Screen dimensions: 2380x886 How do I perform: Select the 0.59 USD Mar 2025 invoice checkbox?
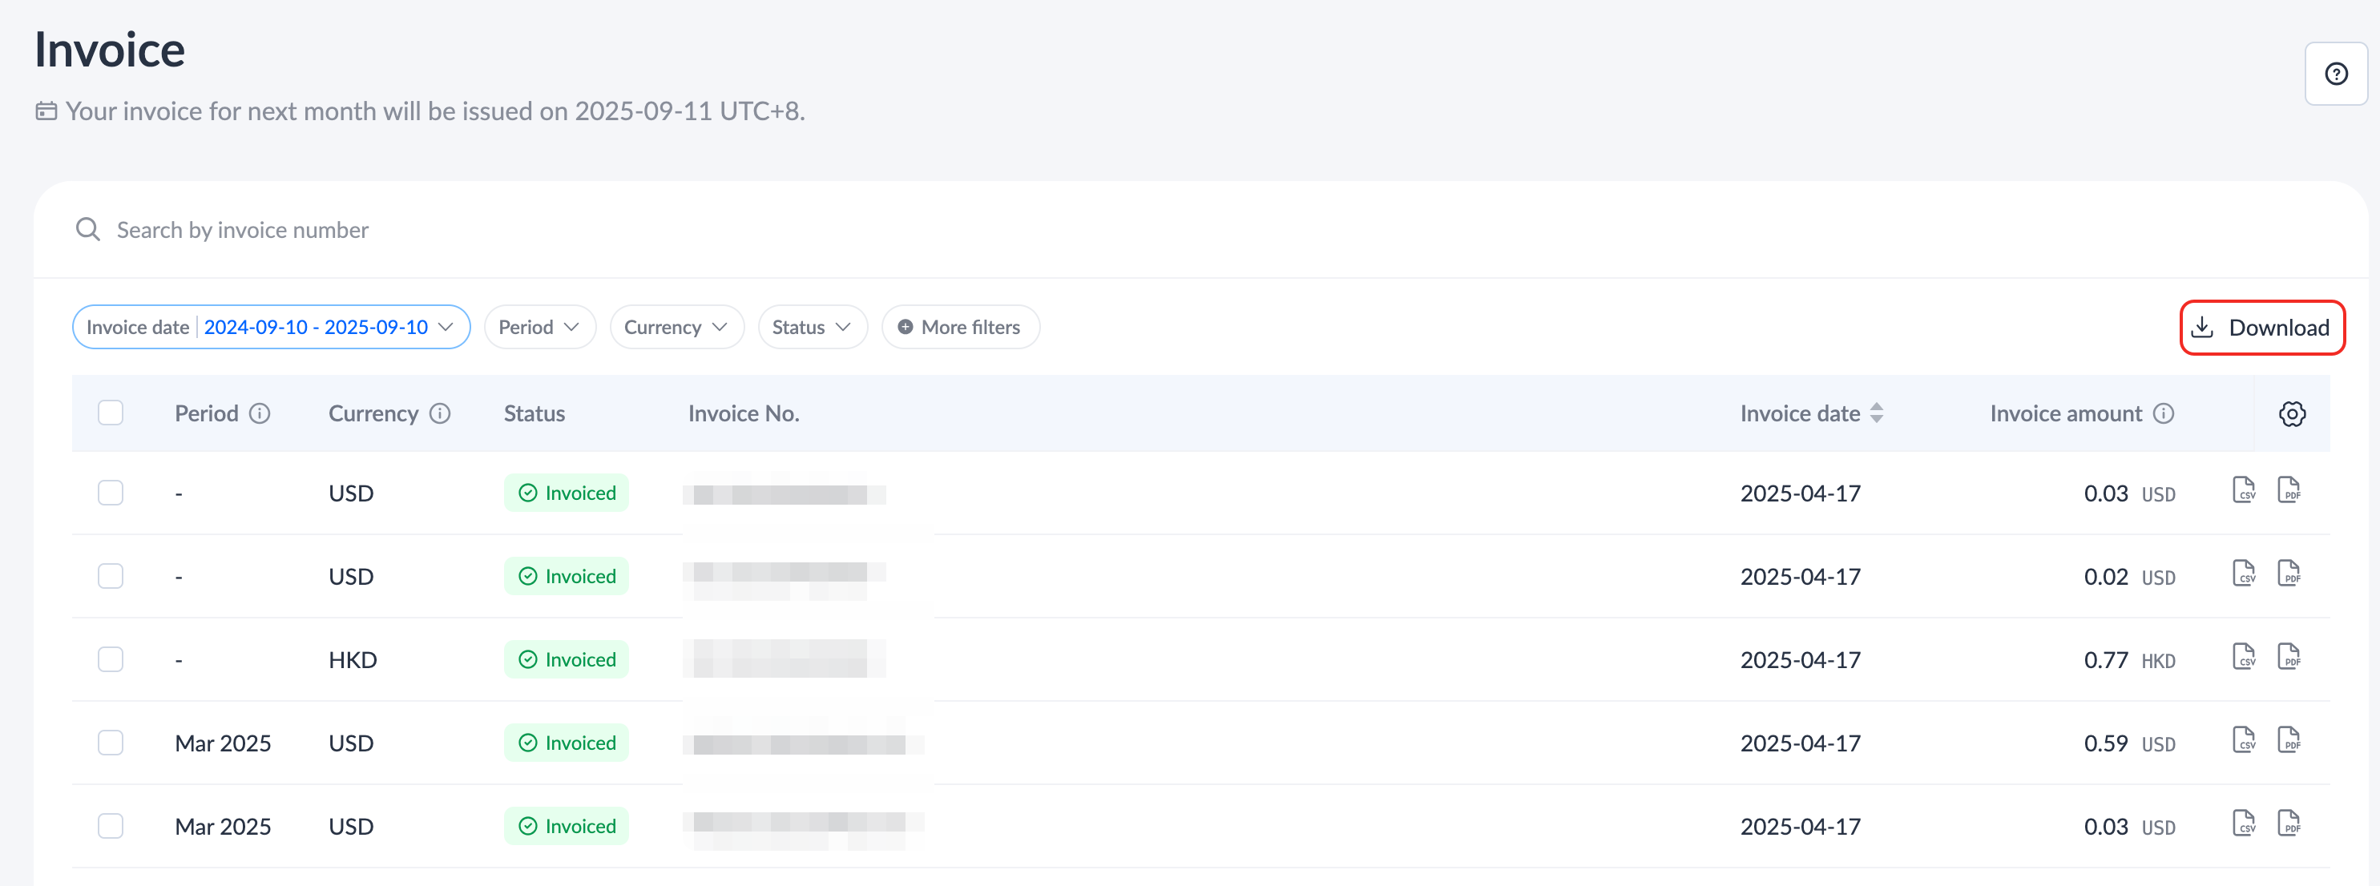point(111,743)
